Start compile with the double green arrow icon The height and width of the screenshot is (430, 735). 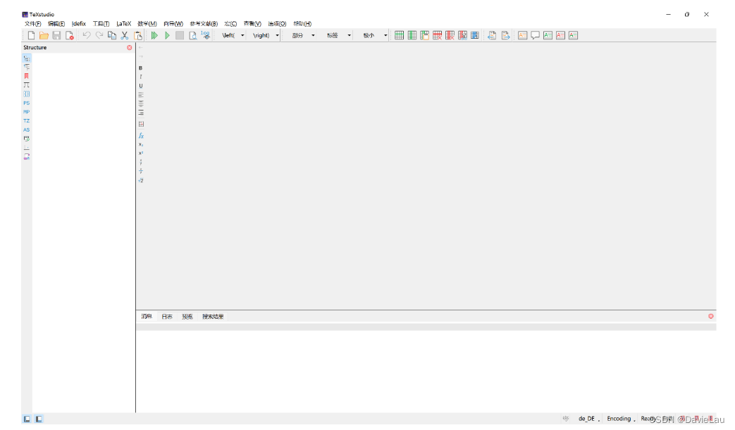[154, 34]
